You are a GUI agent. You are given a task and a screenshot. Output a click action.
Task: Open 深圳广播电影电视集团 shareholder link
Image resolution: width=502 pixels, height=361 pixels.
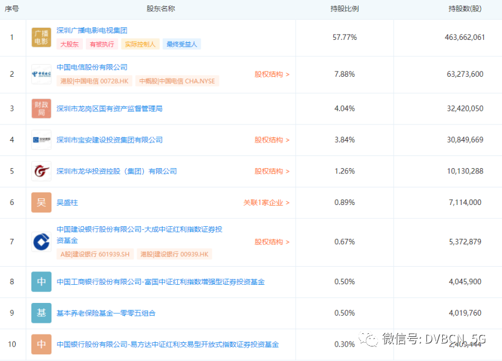point(92,30)
